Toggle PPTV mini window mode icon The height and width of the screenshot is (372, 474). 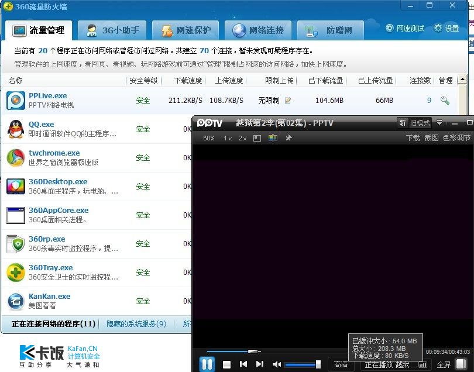[257, 138]
